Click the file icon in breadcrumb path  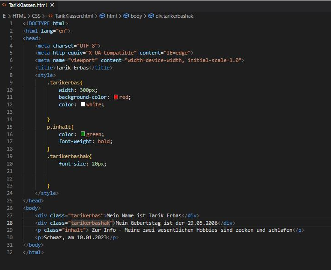[50, 16]
